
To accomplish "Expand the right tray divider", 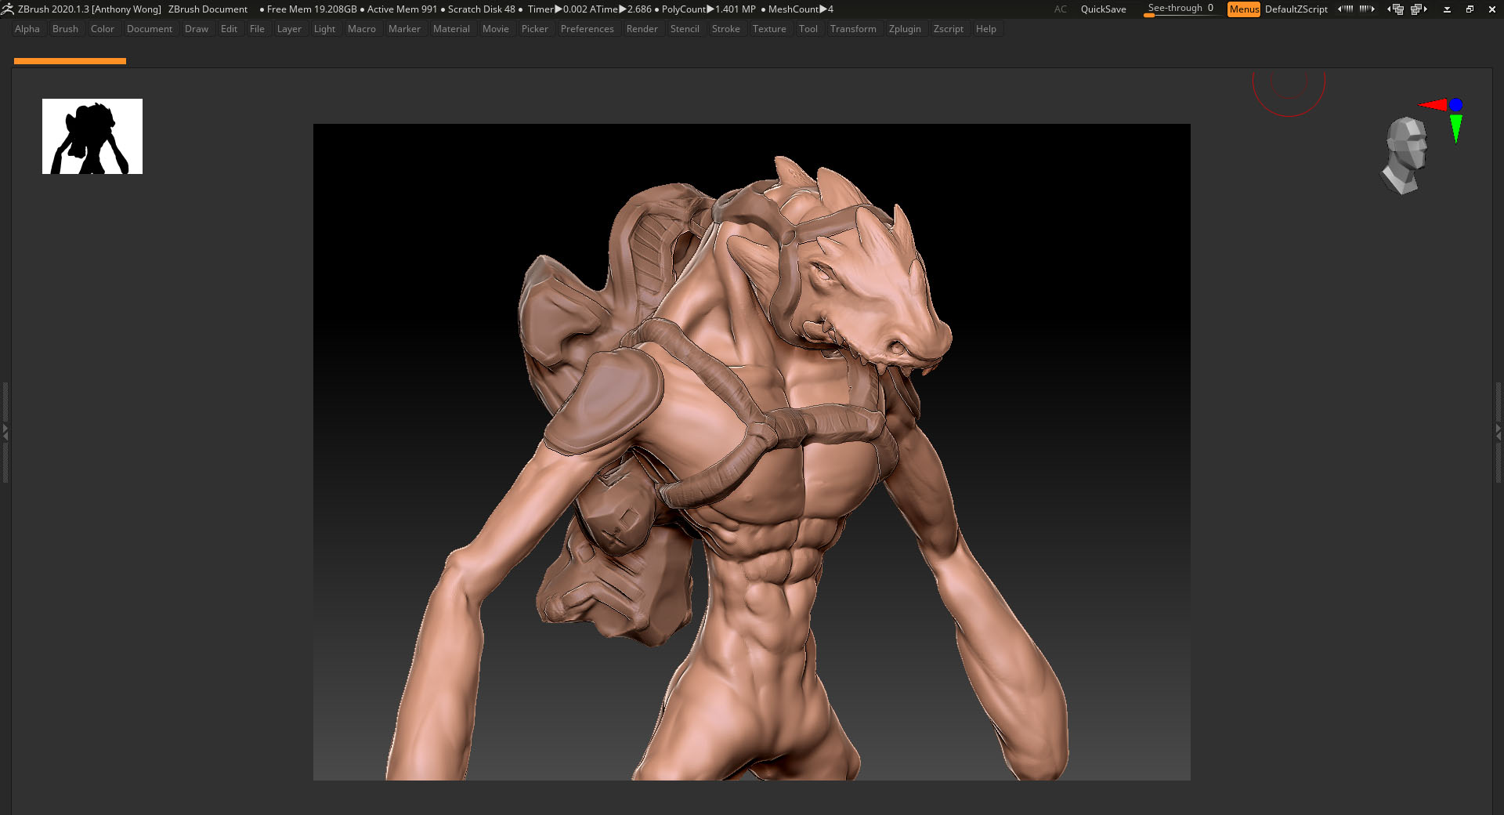I will point(1499,431).
